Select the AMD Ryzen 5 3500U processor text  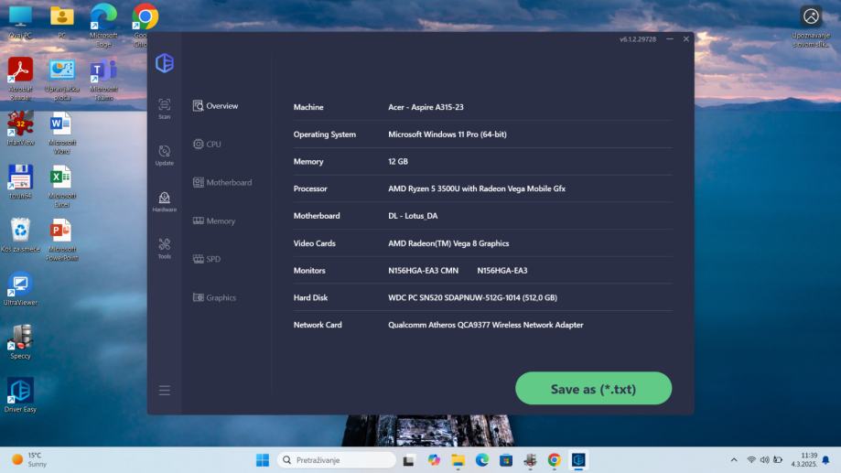477,188
